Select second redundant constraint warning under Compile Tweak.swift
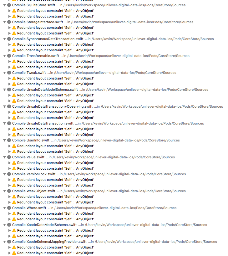The width and height of the screenshot is (228, 256). click(56, 84)
